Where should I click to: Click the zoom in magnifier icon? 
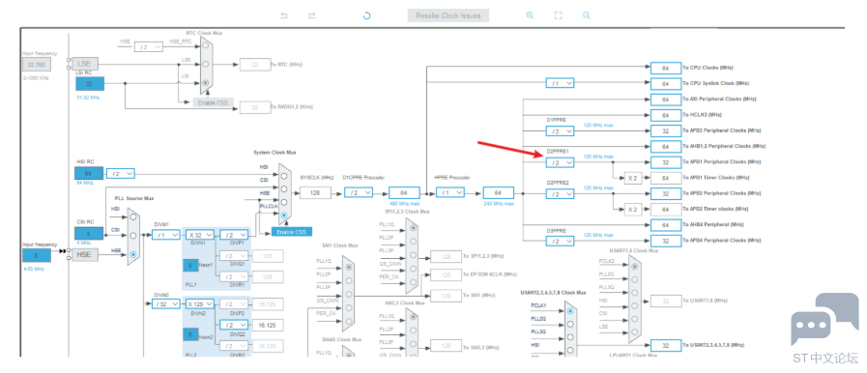click(530, 15)
